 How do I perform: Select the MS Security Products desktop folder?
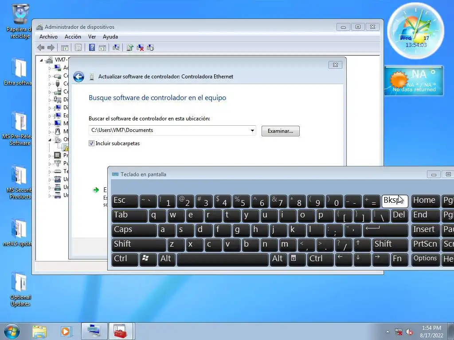pyautogui.click(x=19, y=182)
